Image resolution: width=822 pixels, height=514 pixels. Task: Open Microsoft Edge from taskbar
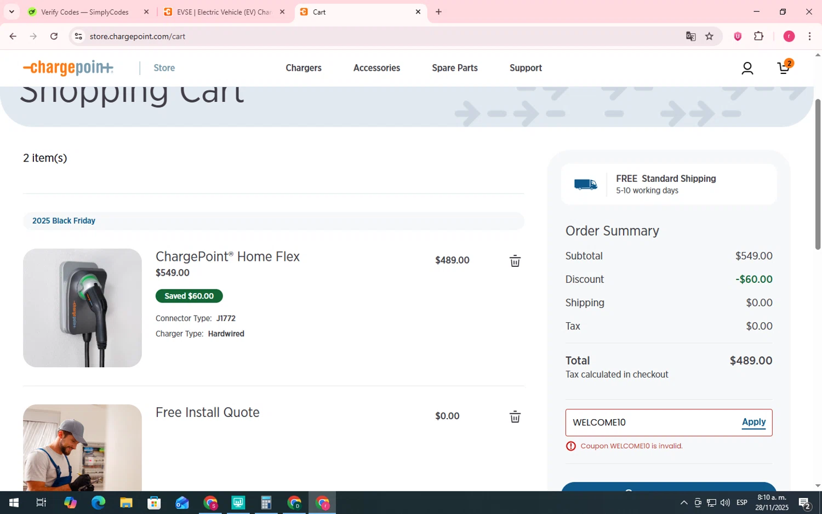[98, 502]
